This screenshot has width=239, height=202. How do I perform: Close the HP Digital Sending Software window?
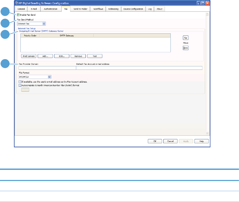207,3
